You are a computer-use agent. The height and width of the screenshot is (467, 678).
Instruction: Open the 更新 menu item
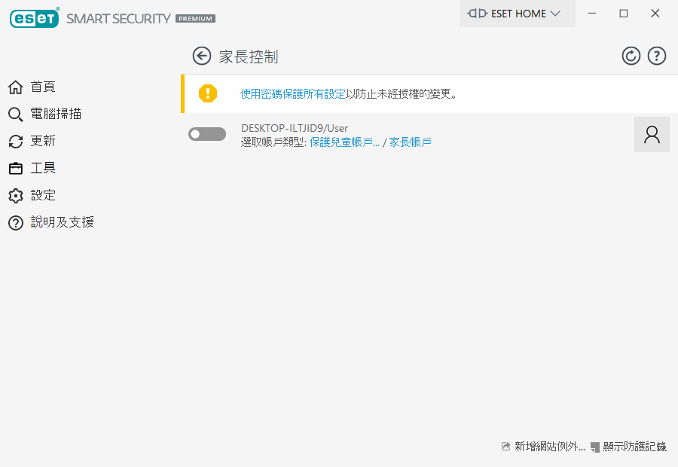(x=43, y=142)
